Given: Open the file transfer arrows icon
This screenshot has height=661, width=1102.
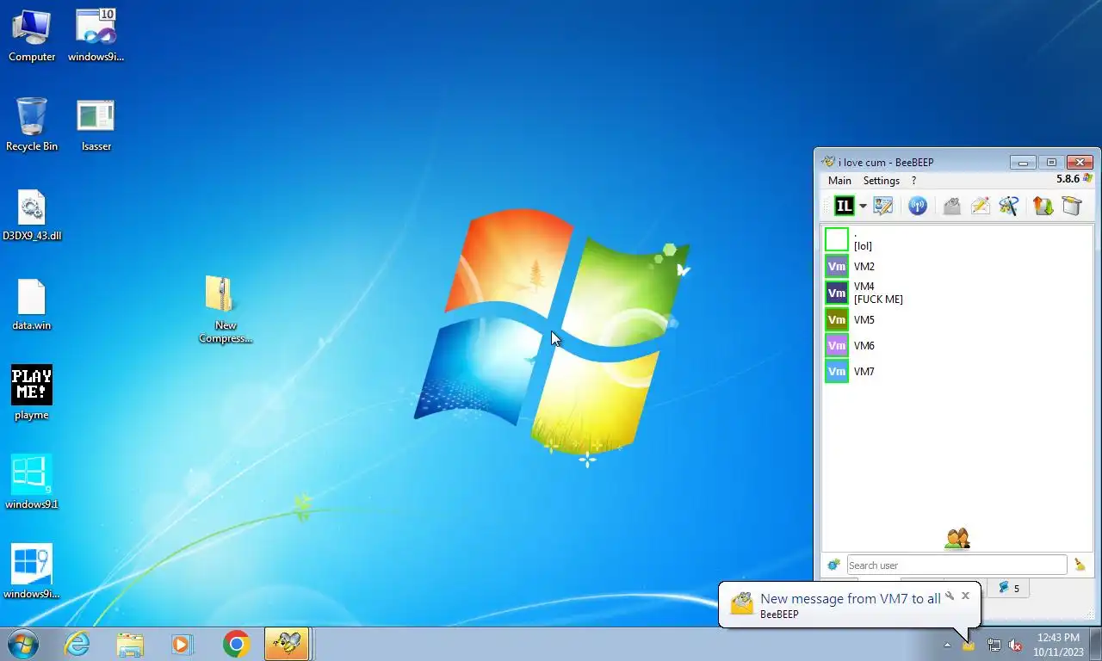Looking at the screenshot, I should [x=1043, y=206].
